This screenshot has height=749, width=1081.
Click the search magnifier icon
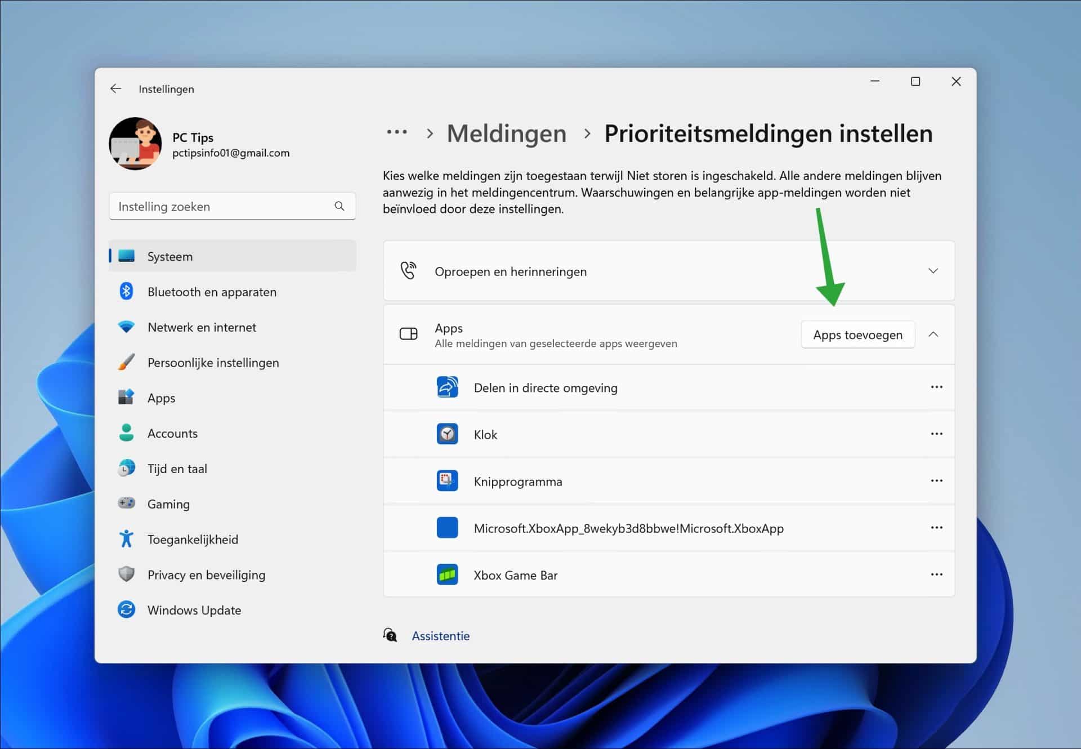340,206
